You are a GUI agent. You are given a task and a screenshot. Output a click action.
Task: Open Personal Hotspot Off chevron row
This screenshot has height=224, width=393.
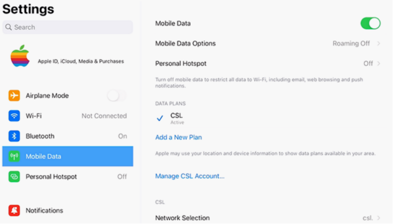(268, 64)
